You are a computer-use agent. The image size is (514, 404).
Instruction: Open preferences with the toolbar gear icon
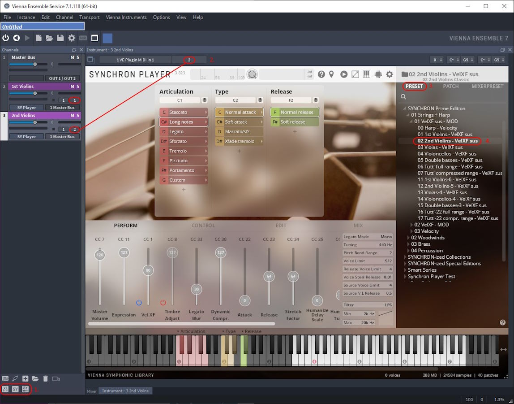click(x=72, y=38)
